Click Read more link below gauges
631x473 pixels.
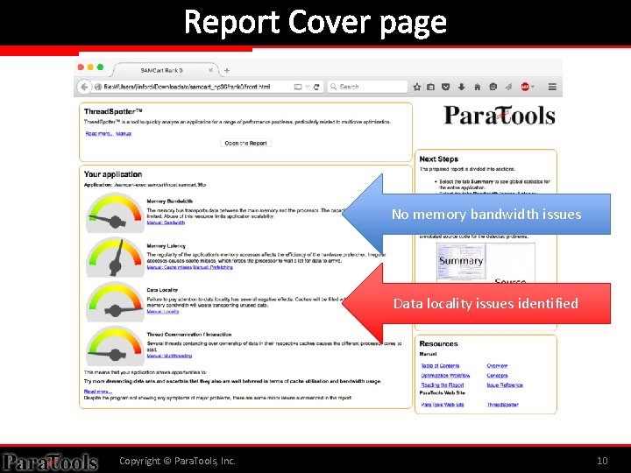click(98, 392)
